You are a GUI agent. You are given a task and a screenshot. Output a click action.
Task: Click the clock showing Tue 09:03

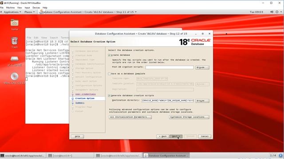pyautogui.click(x=256, y=12)
